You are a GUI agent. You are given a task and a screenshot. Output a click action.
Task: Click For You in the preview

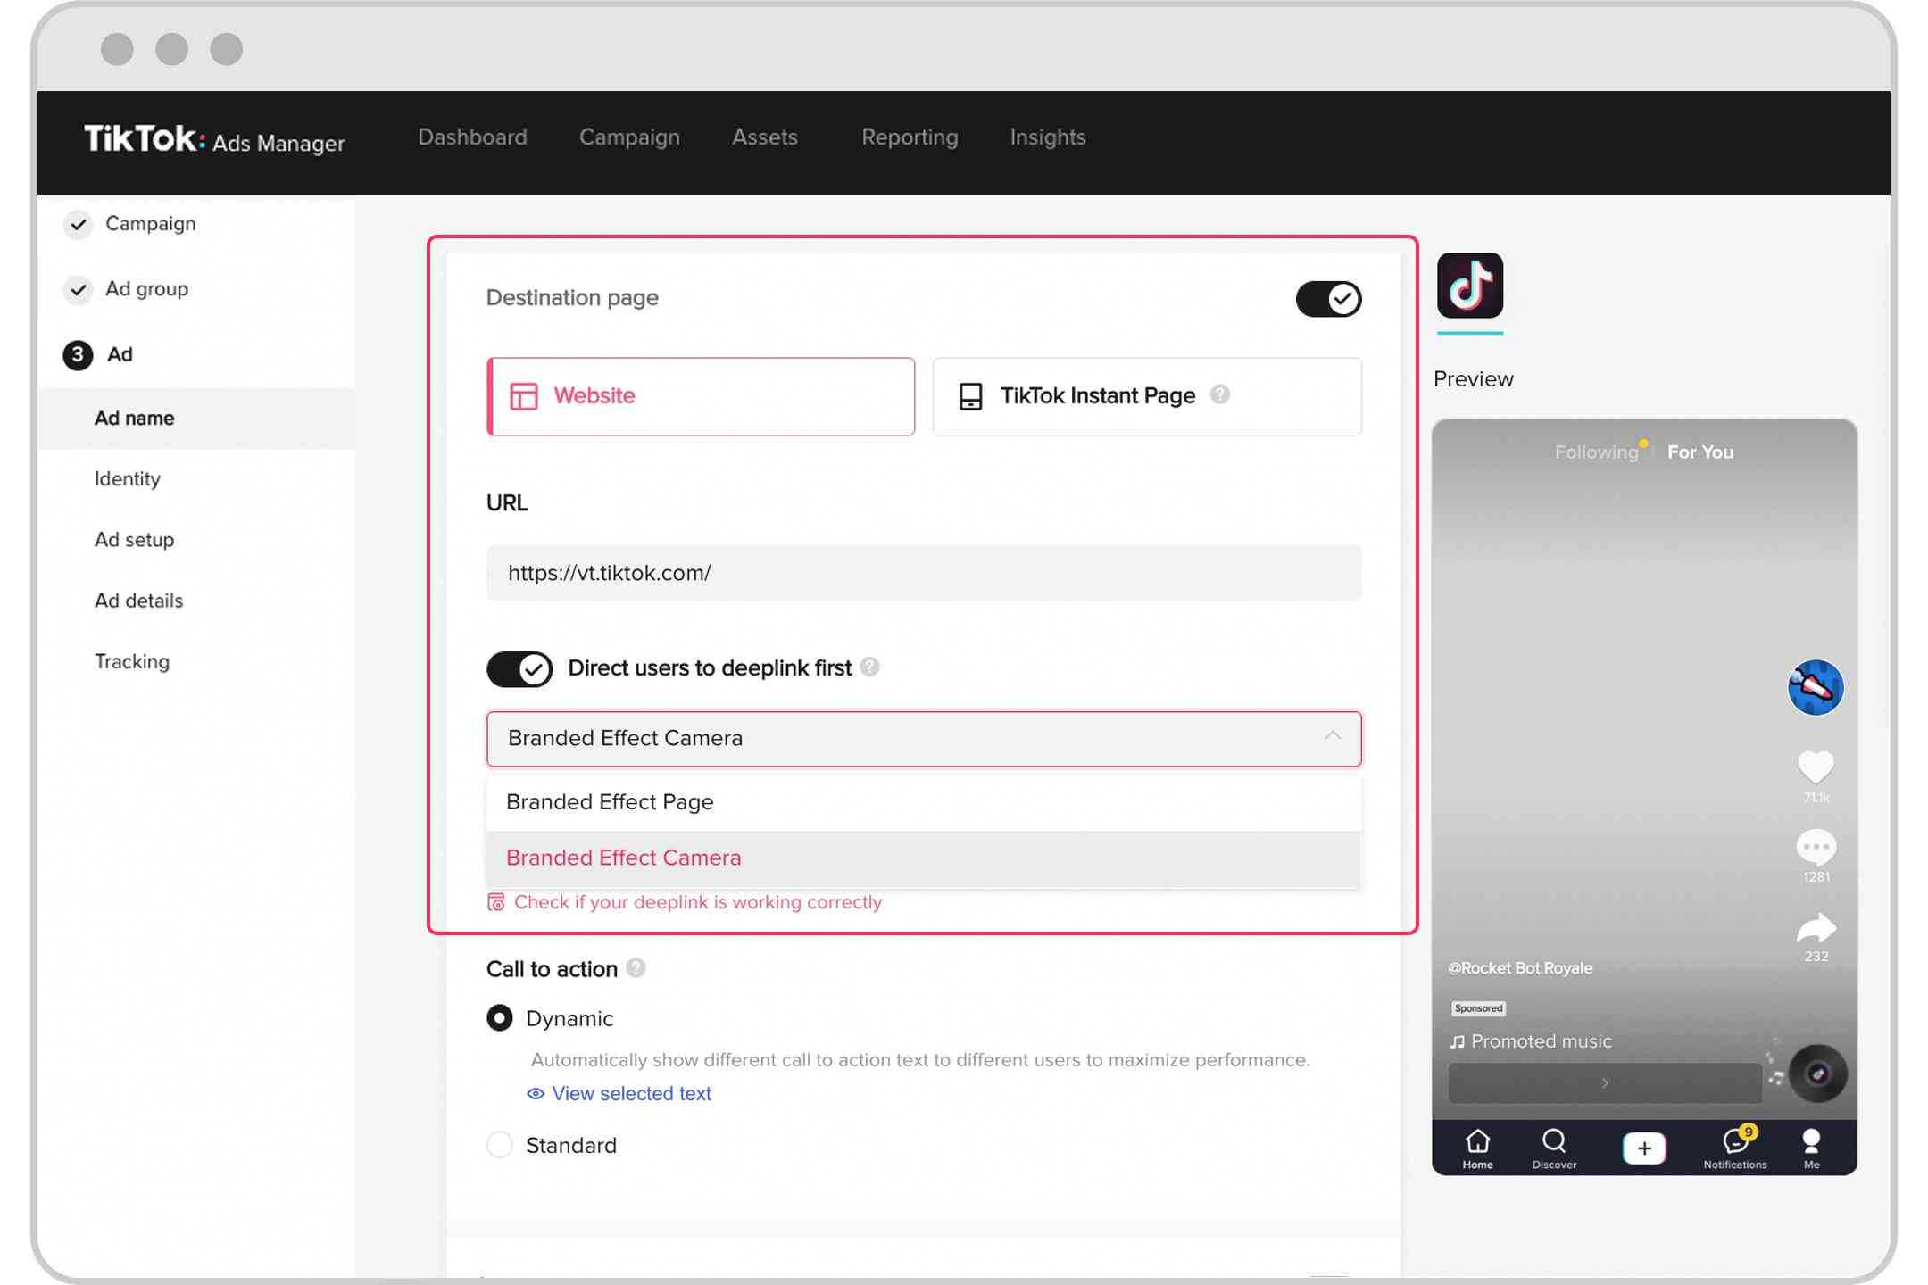click(x=1700, y=452)
